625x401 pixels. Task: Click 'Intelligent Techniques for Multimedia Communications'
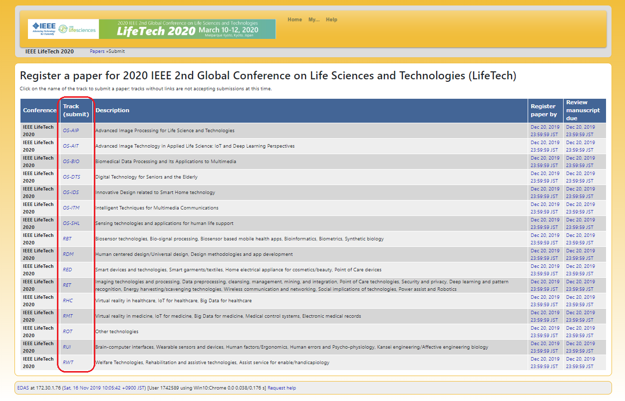coord(157,208)
